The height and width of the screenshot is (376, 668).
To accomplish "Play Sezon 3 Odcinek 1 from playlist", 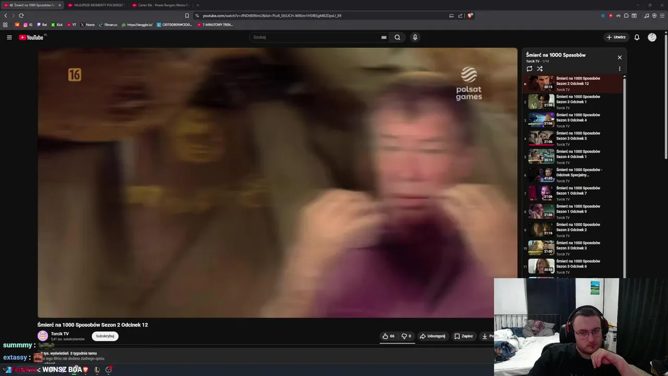I will [x=572, y=102].
